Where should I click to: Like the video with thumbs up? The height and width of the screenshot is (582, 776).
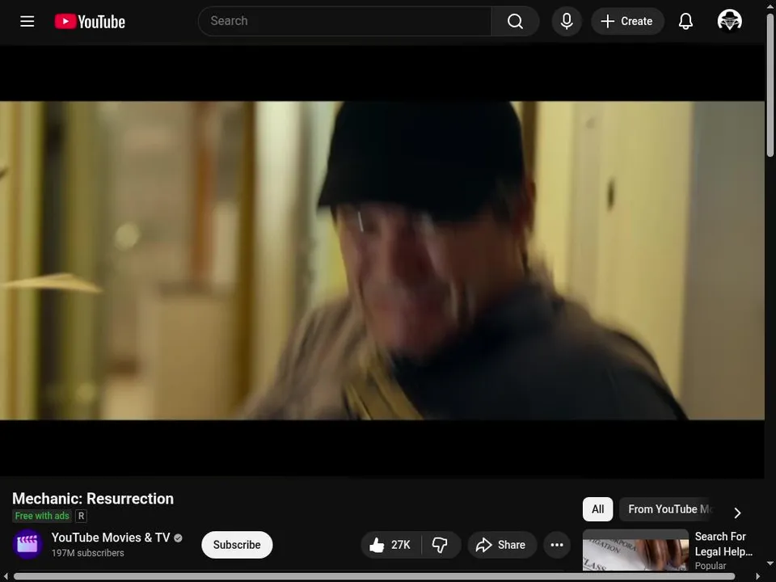tap(391, 545)
